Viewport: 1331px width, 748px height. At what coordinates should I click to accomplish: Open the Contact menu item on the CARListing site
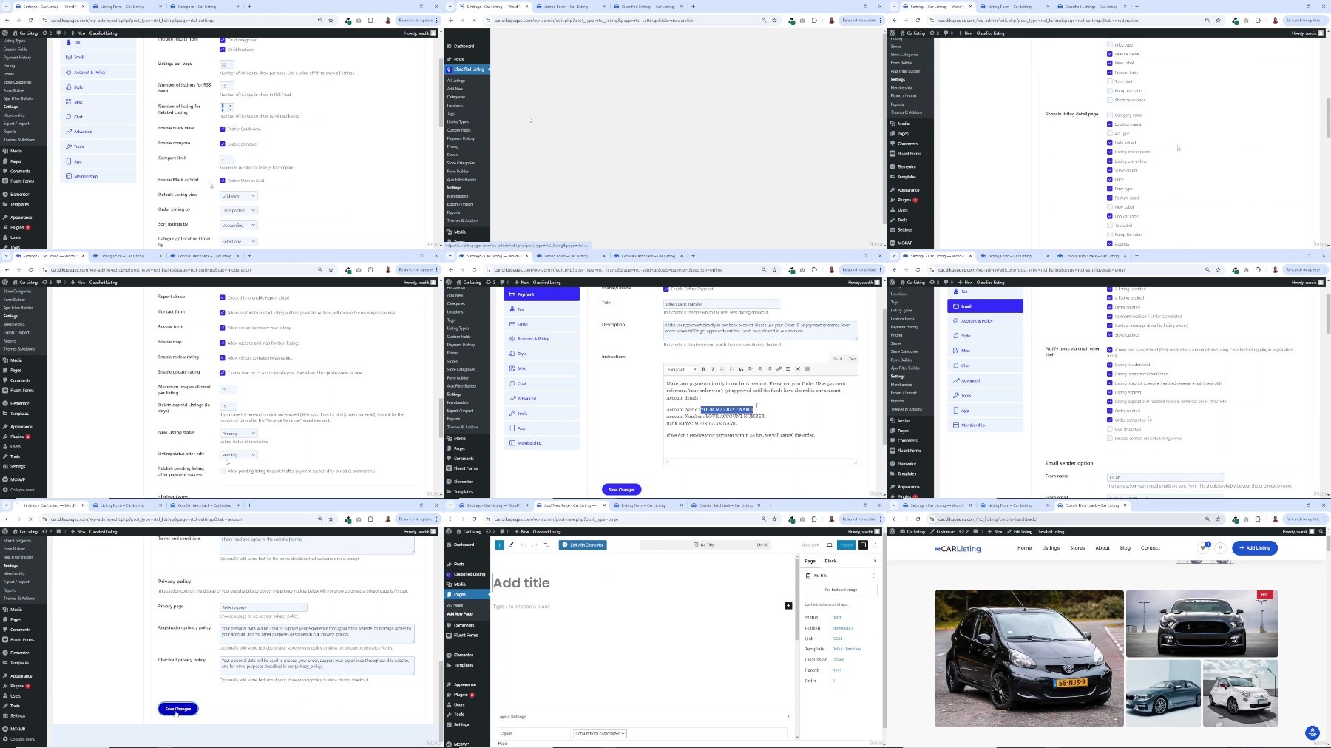[1151, 548]
